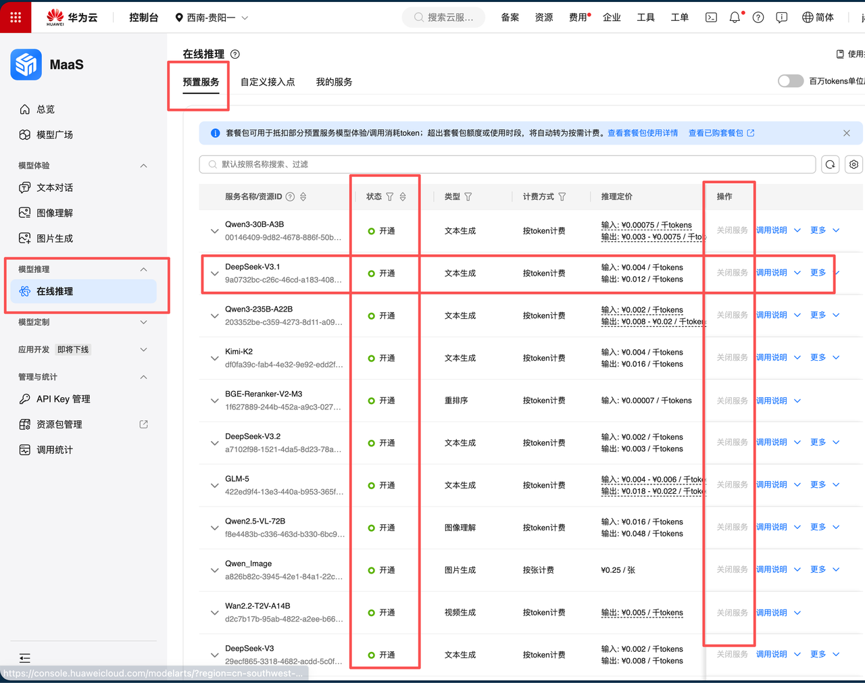Click 关闭服务 for Qwen_Image
Image resolution: width=865 pixels, height=683 pixels.
pos(732,570)
